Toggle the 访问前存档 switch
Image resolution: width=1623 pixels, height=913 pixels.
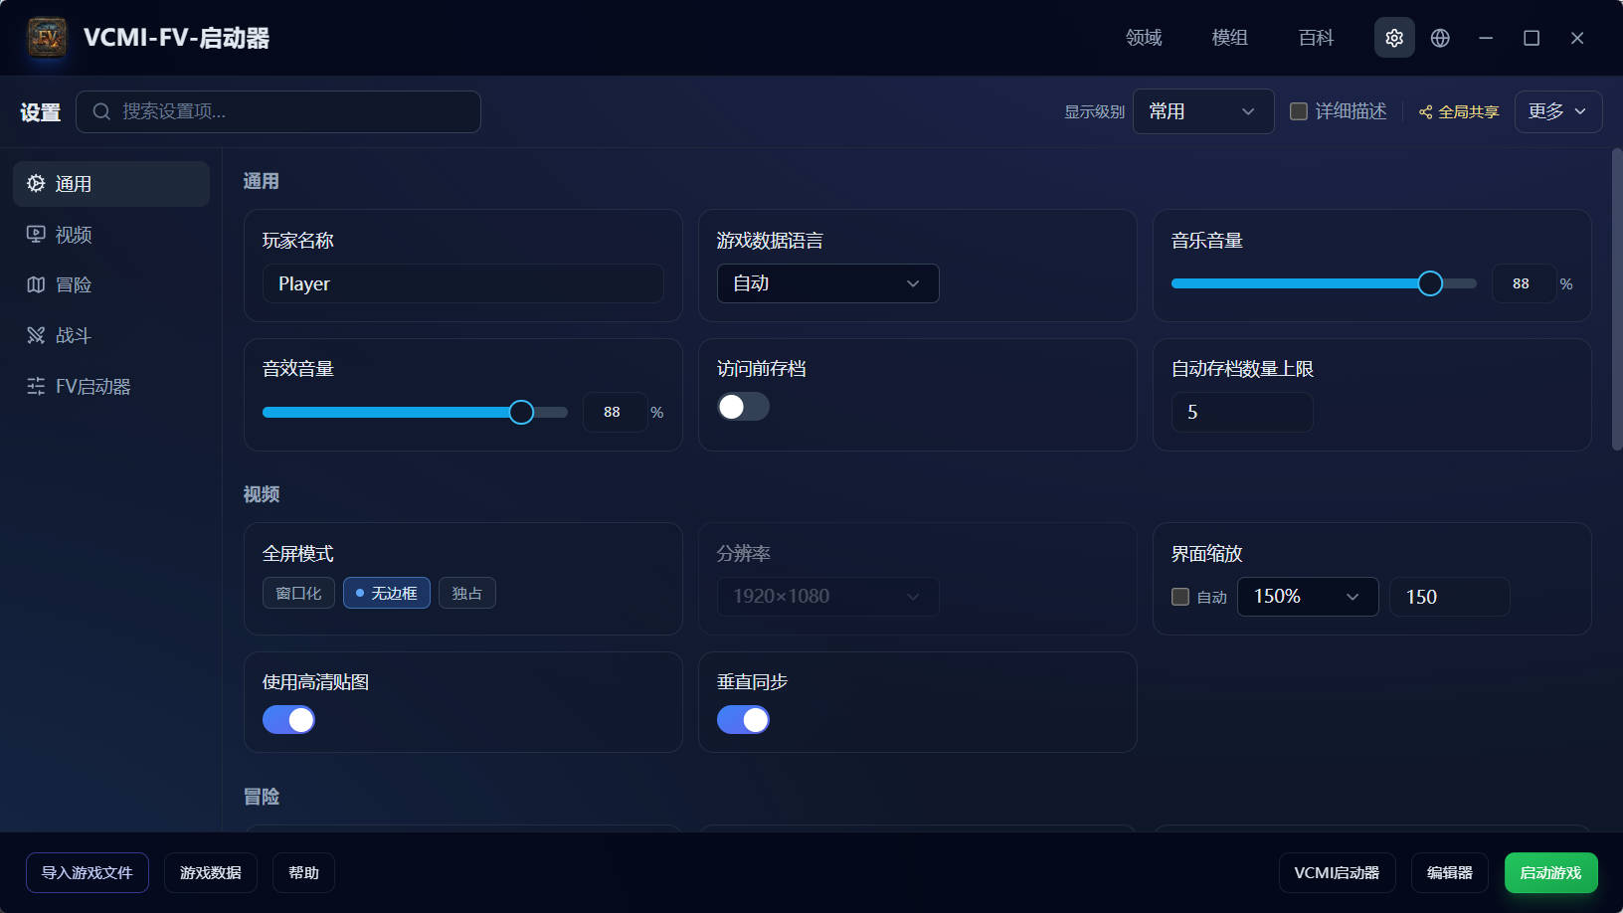coord(743,407)
